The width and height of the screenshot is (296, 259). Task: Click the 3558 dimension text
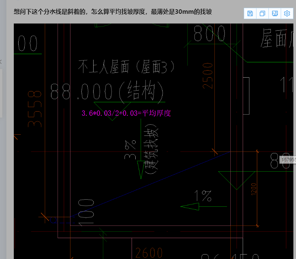pos(35,109)
